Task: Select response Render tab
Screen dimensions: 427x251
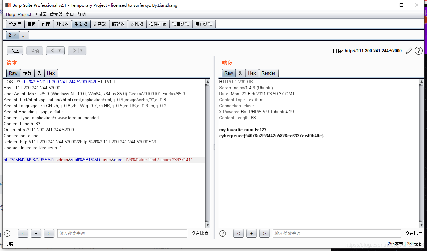Action: (269, 73)
